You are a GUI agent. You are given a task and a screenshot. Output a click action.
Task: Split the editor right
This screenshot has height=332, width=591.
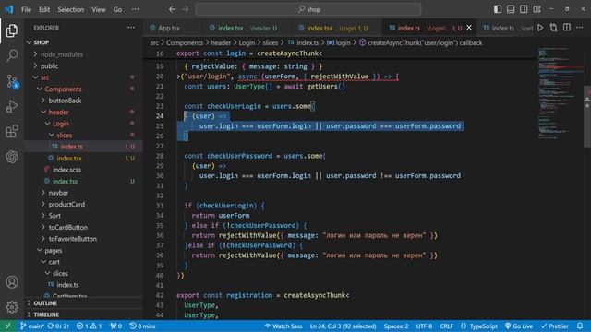point(566,28)
